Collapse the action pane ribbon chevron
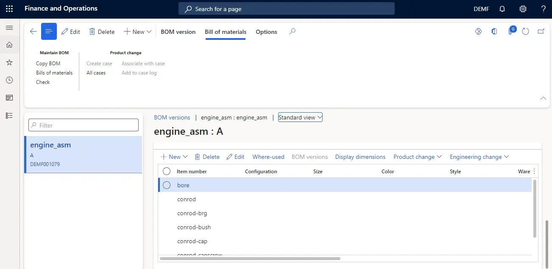 point(543,98)
